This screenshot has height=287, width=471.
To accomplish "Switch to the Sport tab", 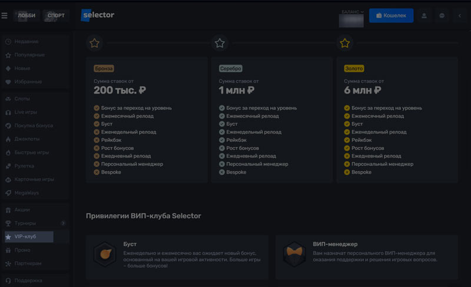I will click(56, 15).
